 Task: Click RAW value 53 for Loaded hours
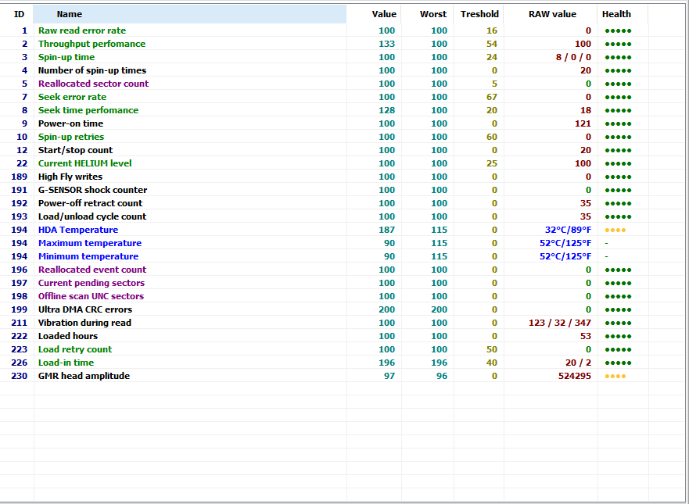click(x=585, y=336)
